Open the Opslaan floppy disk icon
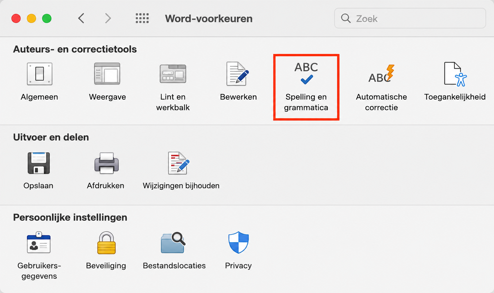This screenshot has width=494, height=293. [39, 163]
